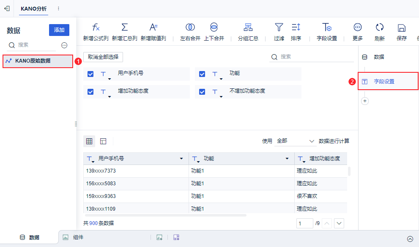419x247 pixels.
Task: Click the data list search field
Action: tap(32, 45)
